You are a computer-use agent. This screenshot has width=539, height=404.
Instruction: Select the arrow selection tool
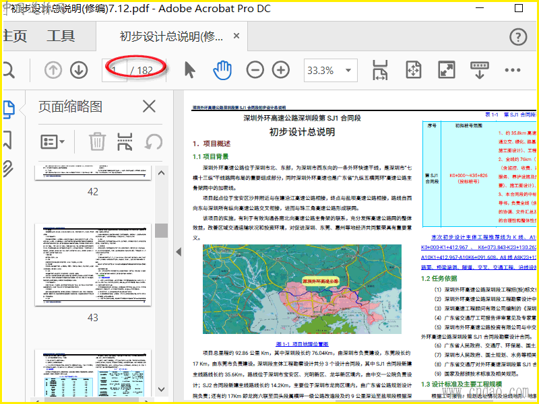[x=190, y=70]
